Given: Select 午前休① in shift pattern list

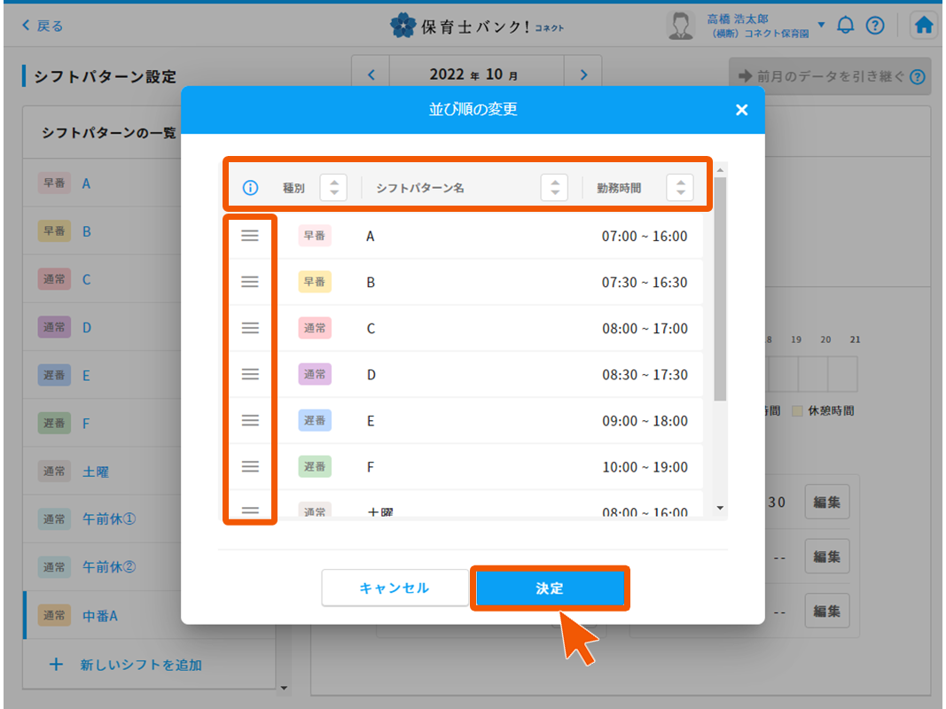Looking at the screenshot, I should [x=108, y=519].
